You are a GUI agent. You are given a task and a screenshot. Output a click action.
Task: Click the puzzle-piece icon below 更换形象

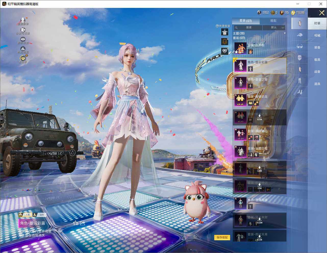(23, 30)
